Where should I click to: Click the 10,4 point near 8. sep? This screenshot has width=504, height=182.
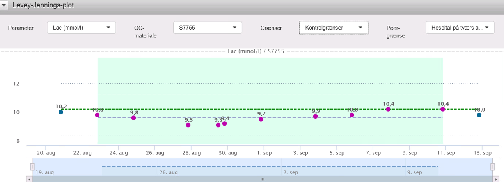tap(388, 109)
